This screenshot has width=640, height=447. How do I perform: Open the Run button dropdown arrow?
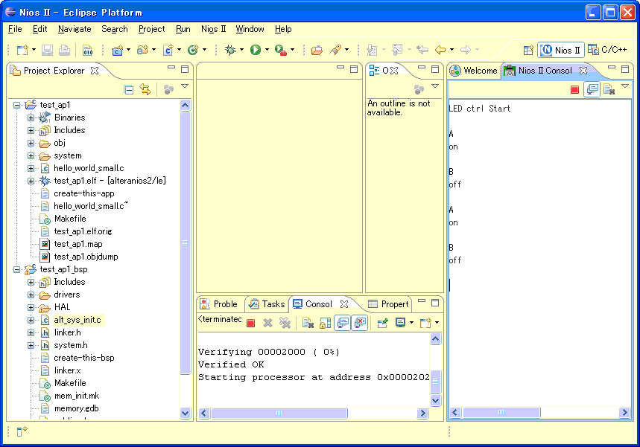click(x=267, y=50)
